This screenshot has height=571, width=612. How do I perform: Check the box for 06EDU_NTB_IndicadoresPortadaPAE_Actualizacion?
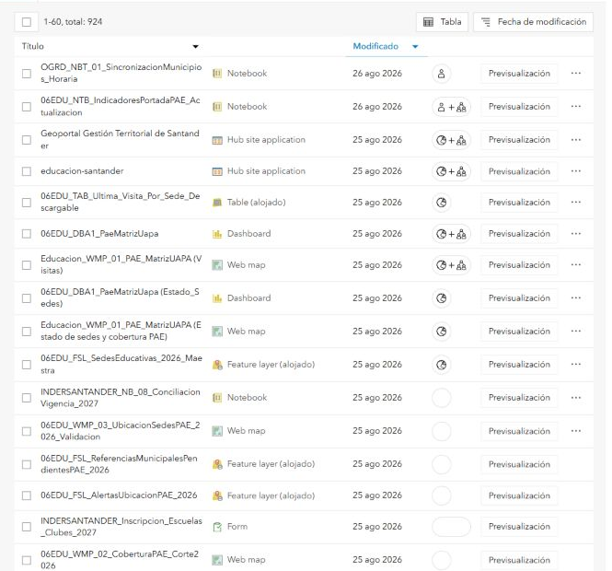[x=27, y=107]
